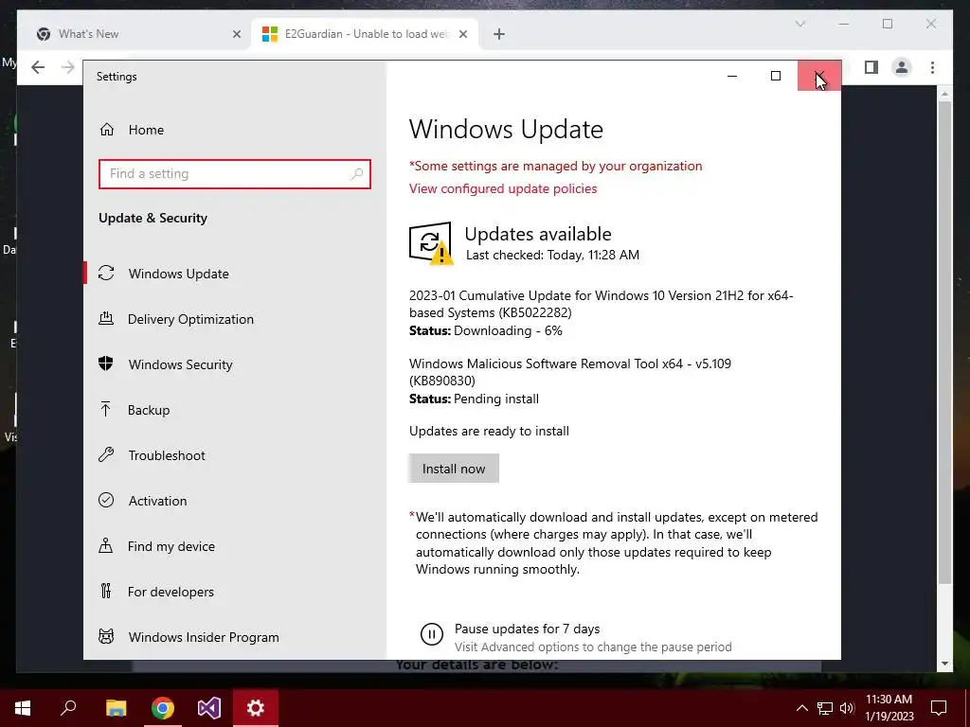Viewport: 970px width, 727px height.
Task: Open Windows Insider Program page
Action: pos(204,637)
